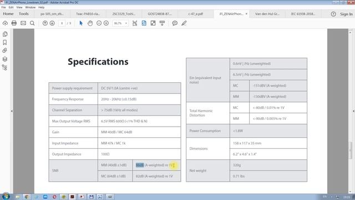The image size is (355, 200).
Task: Click the upload to cloud icon
Action: coord(5,23)
